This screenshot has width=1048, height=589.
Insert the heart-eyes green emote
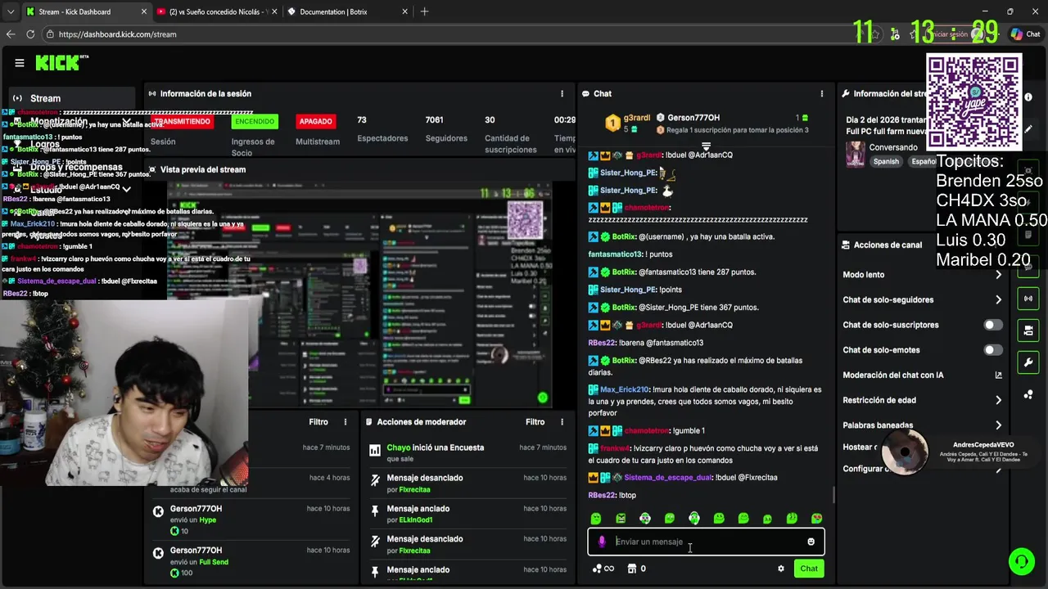click(x=816, y=519)
